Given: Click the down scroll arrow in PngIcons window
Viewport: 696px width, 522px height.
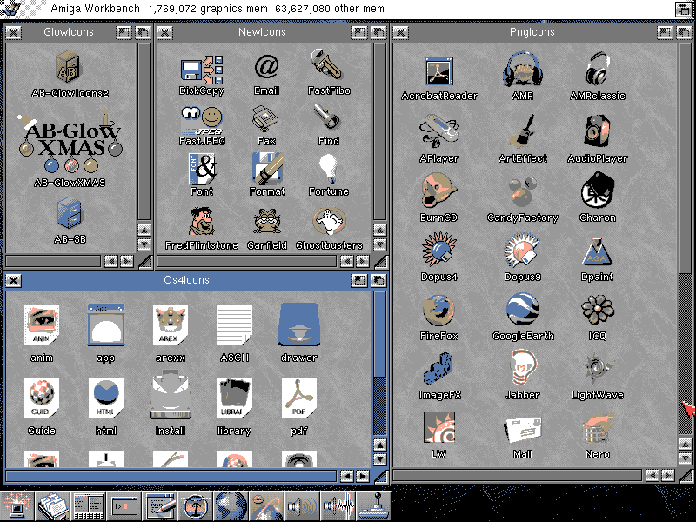Looking at the screenshot, I should click(686, 458).
